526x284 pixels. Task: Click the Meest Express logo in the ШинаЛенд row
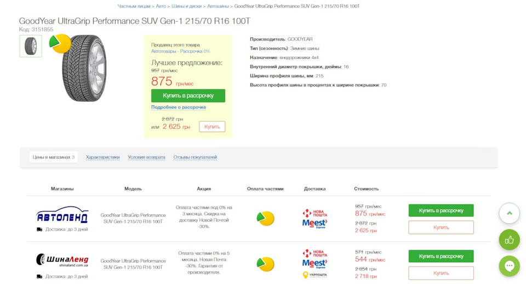315,264
